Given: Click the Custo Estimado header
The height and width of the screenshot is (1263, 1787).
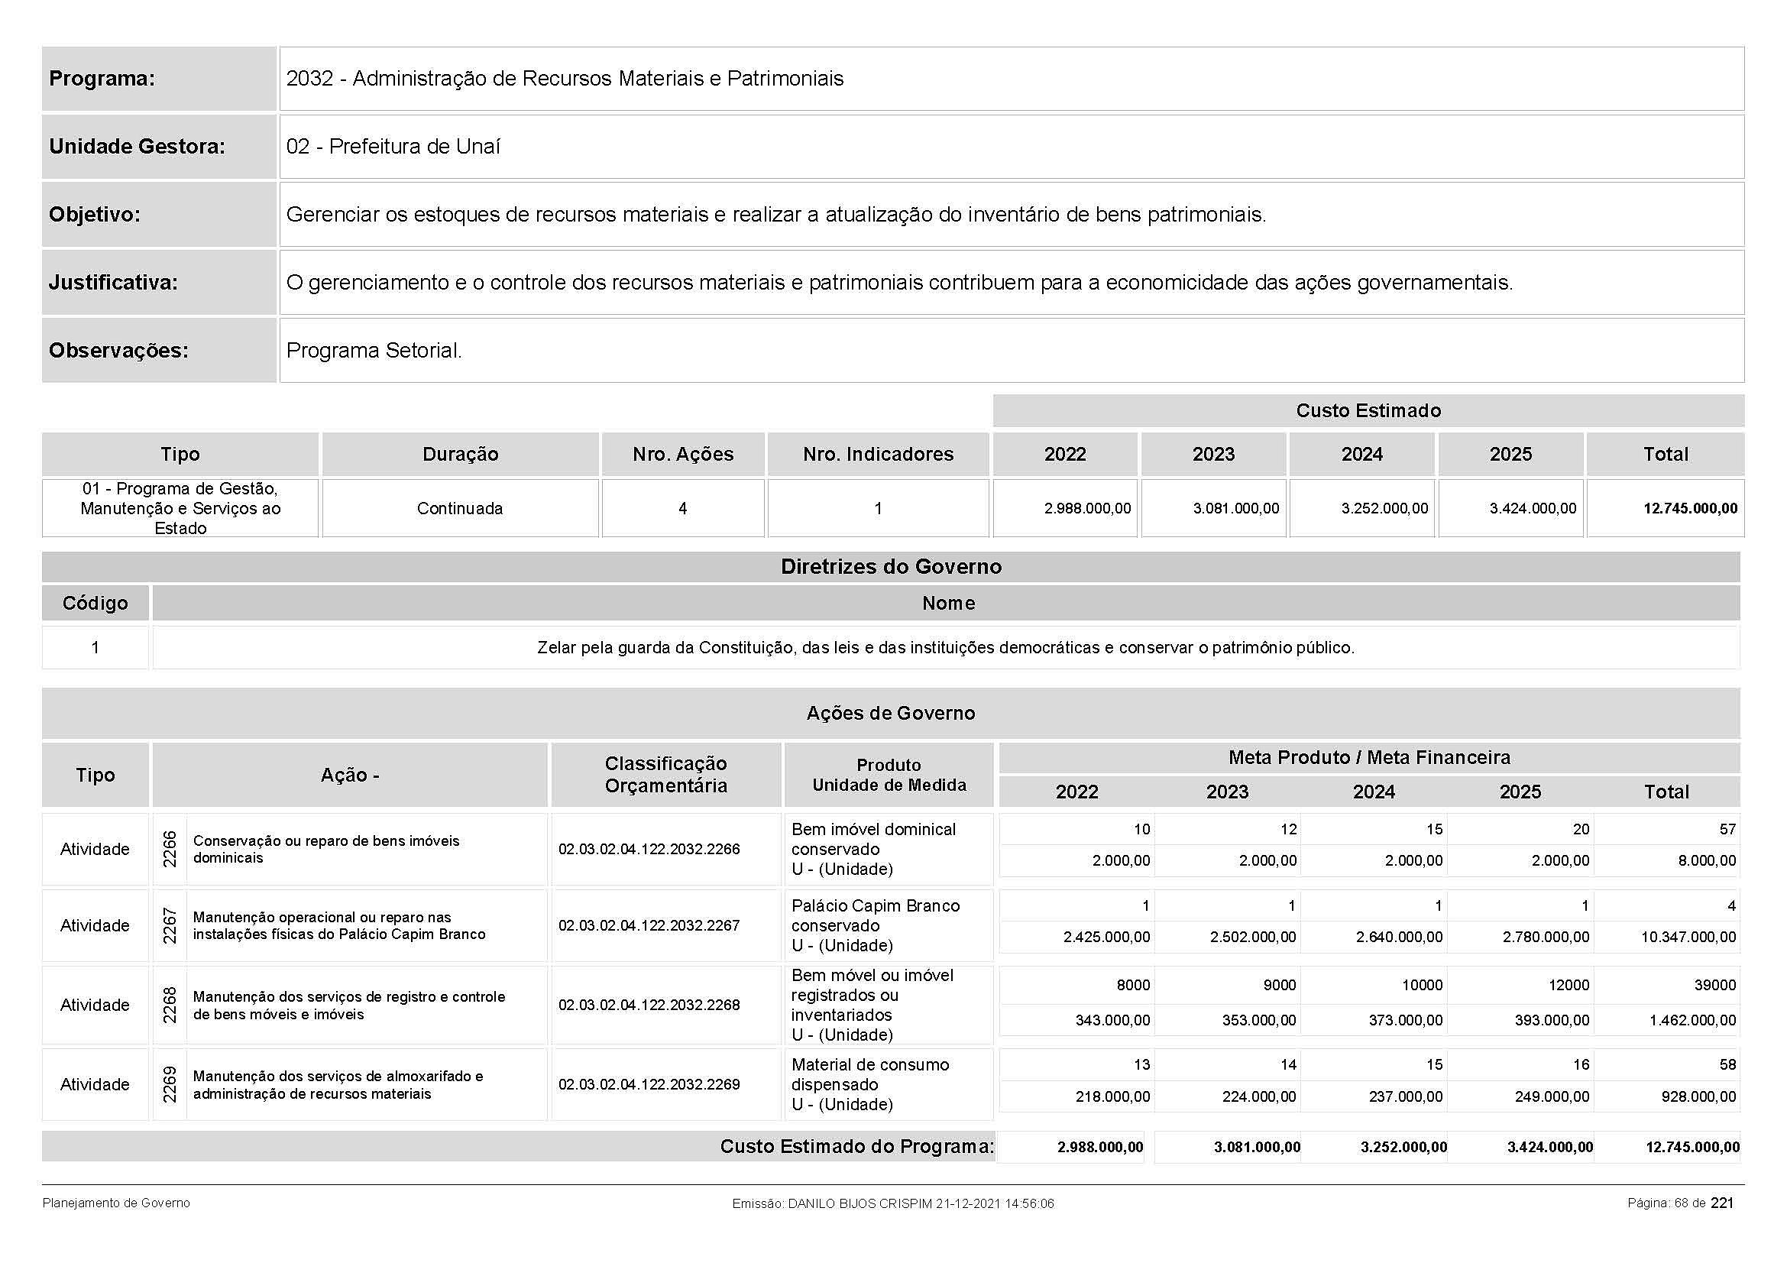Looking at the screenshot, I should click(1368, 411).
